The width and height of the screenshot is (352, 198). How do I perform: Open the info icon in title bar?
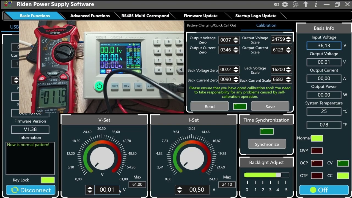click(316, 4)
